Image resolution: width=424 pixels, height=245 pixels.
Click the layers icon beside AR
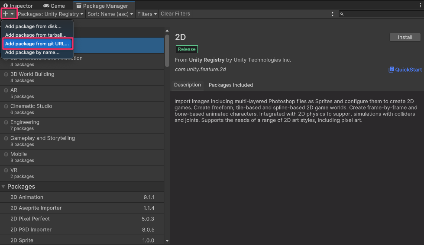point(6,90)
